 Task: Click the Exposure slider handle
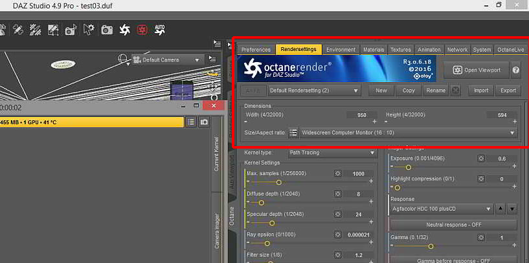pos(409,167)
